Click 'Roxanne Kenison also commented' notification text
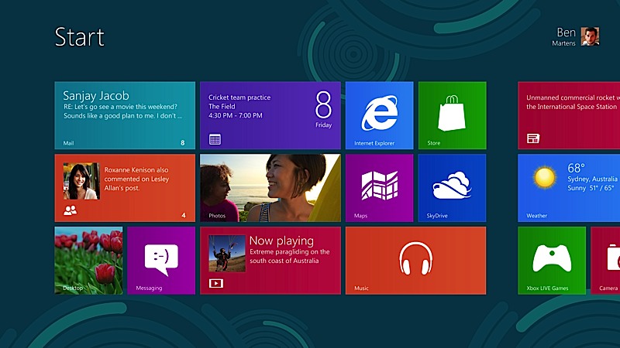Viewport: 620px width, 348px height. point(136,179)
